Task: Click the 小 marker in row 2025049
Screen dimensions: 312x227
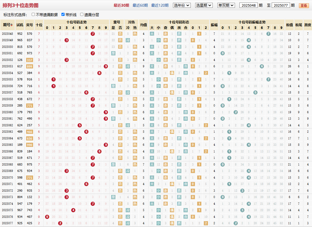Action: (x=159, y=40)
